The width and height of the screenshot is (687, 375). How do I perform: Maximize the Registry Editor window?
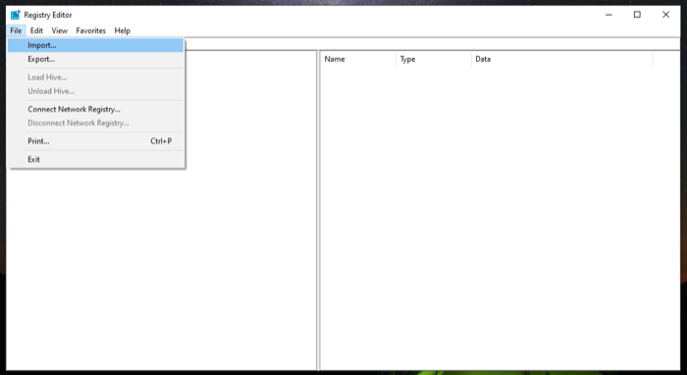pos(637,15)
